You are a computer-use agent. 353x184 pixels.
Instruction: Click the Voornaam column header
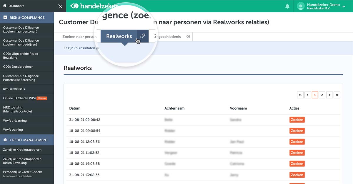click(x=238, y=108)
